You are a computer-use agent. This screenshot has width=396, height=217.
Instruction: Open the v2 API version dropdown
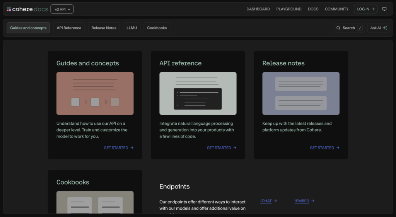[x=62, y=9]
